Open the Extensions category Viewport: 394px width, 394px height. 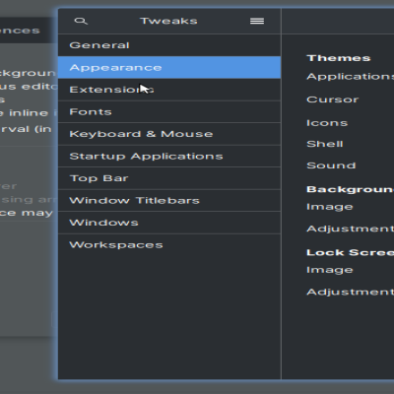click(169, 90)
